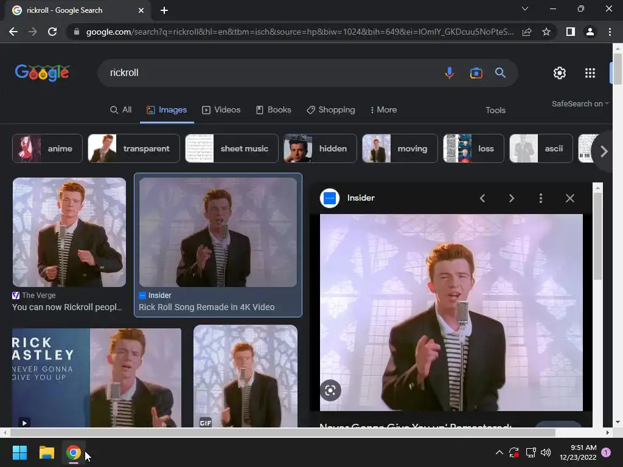623x467 pixels.
Task: Open The Verge Rickroll image result
Action: (69, 232)
